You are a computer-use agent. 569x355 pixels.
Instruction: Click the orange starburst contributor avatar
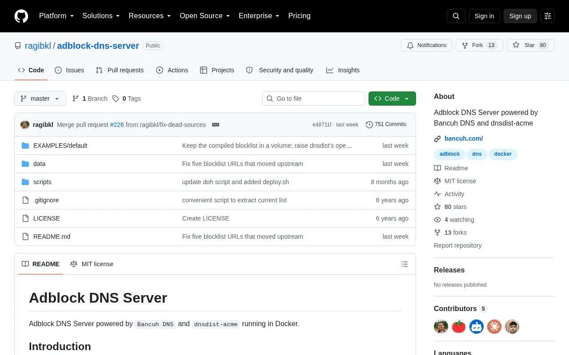[494, 327]
